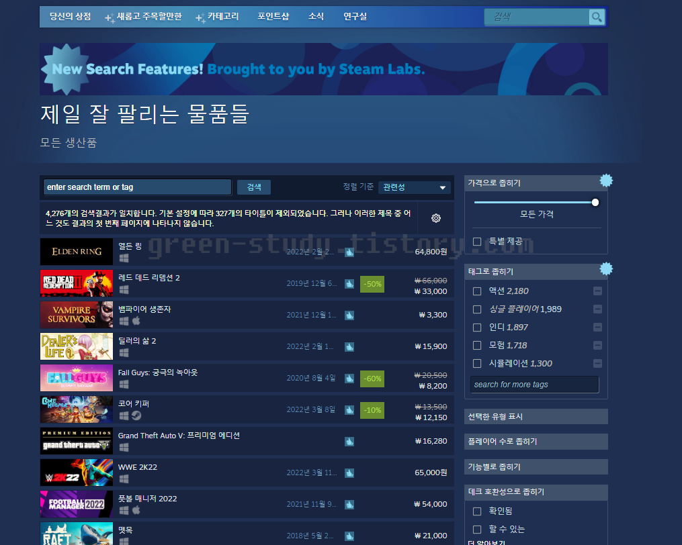Click the thumbs-up review icon for WWE 2K22
This screenshot has height=545, width=682.
coord(349,473)
